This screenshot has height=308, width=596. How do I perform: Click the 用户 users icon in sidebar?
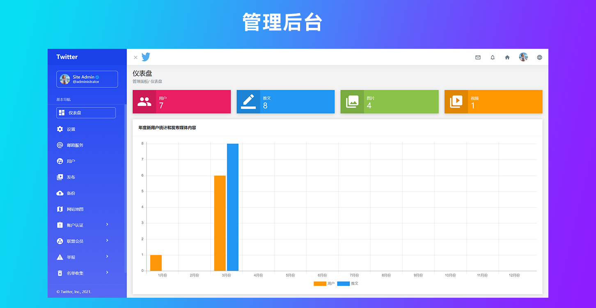(x=60, y=161)
